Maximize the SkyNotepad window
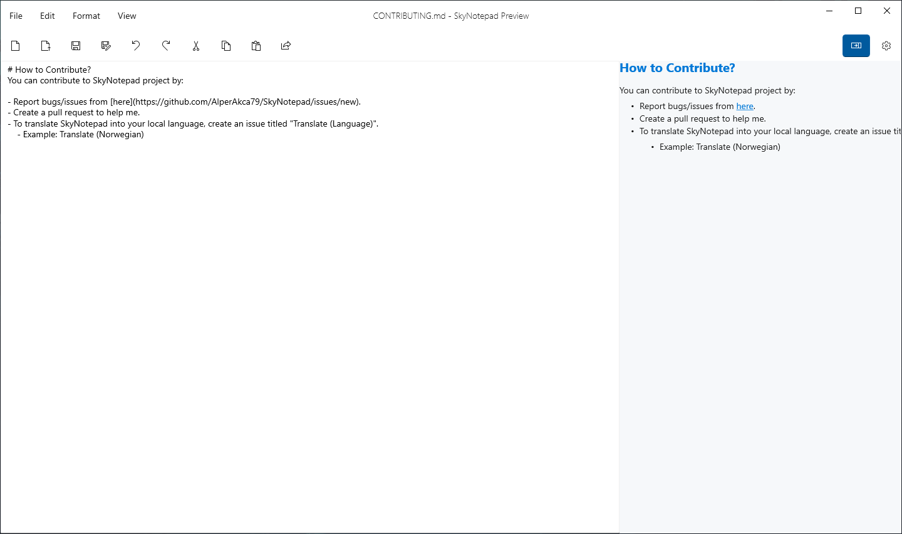The height and width of the screenshot is (534, 902). click(x=858, y=11)
